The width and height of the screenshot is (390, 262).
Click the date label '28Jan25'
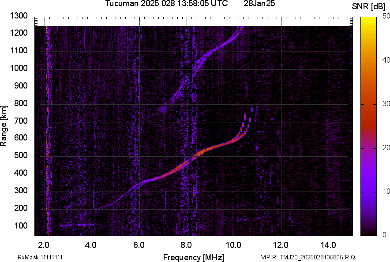coord(259,4)
